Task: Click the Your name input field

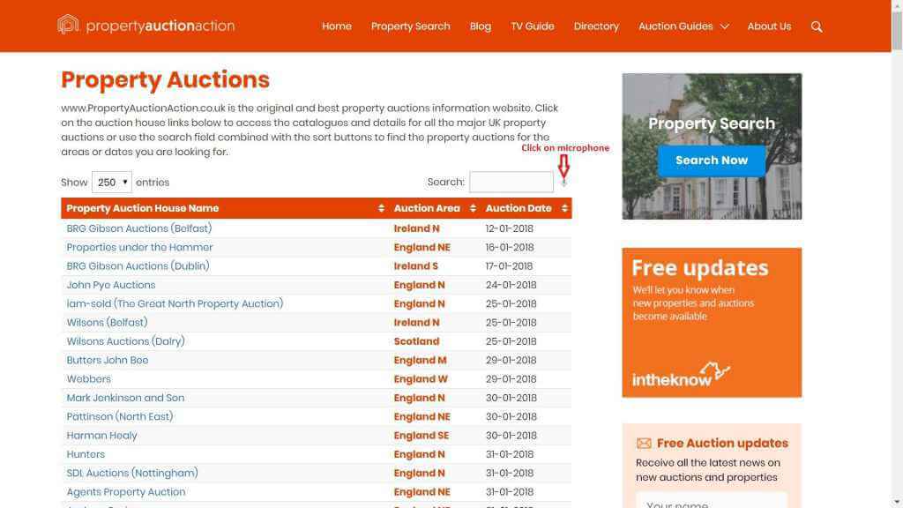Action: [712, 500]
